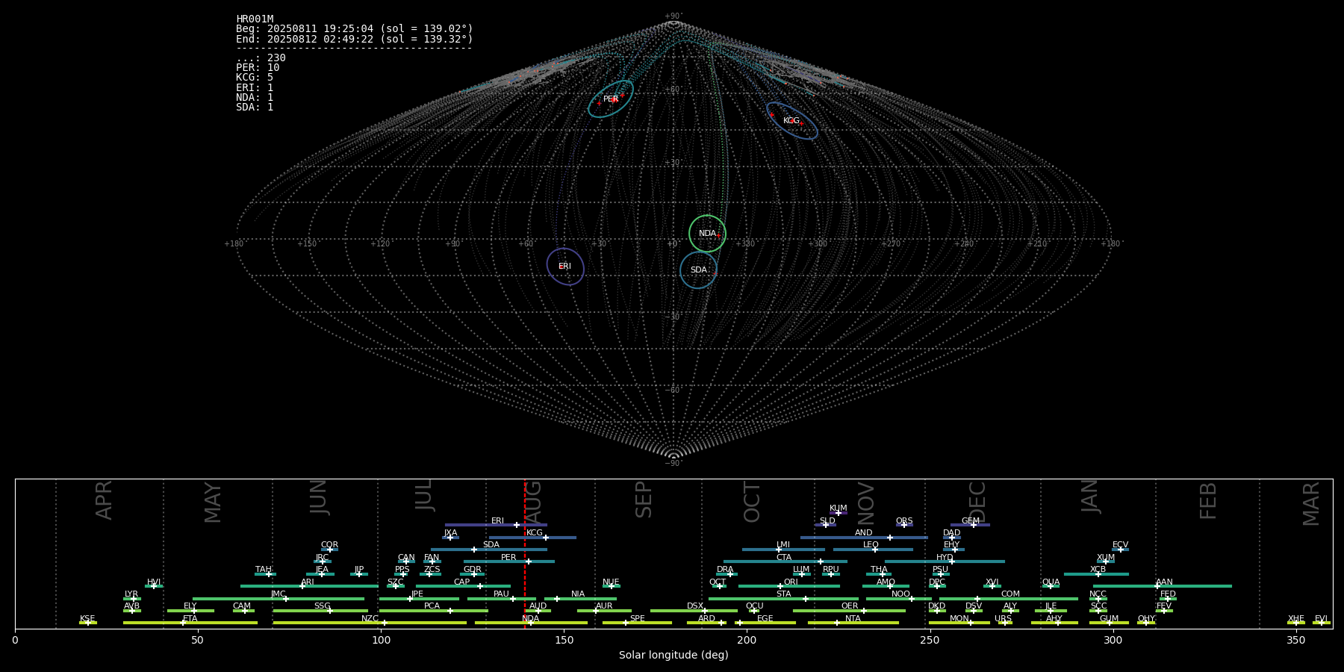The height and width of the screenshot is (672, 1344).
Task: Click the HVI shower marker in timeline
Action: click(x=154, y=586)
